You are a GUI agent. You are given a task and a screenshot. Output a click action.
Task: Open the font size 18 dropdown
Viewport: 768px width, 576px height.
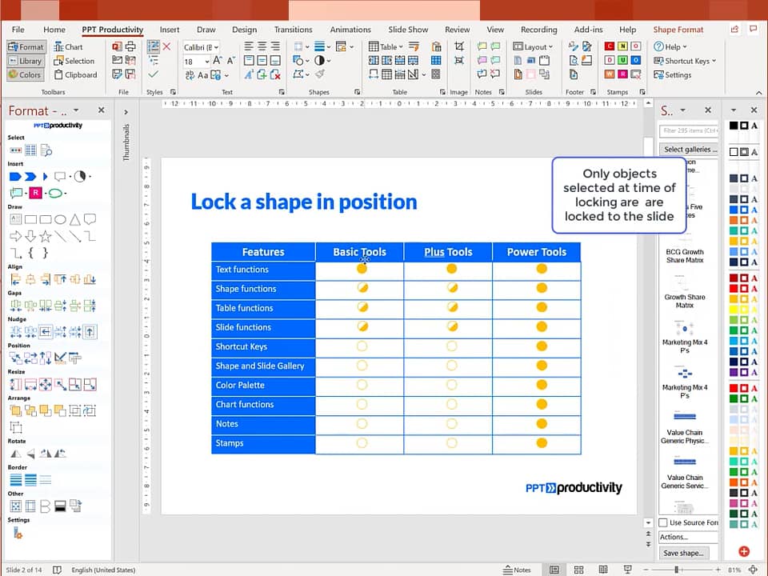(x=207, y=62)
